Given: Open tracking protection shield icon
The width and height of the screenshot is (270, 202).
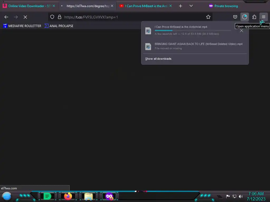Looking at the screenshot, I should pos(52,17).
